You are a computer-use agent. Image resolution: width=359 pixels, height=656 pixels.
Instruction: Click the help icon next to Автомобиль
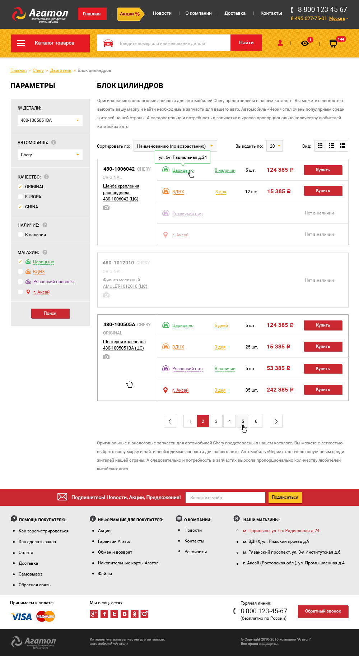click(53, 142)
